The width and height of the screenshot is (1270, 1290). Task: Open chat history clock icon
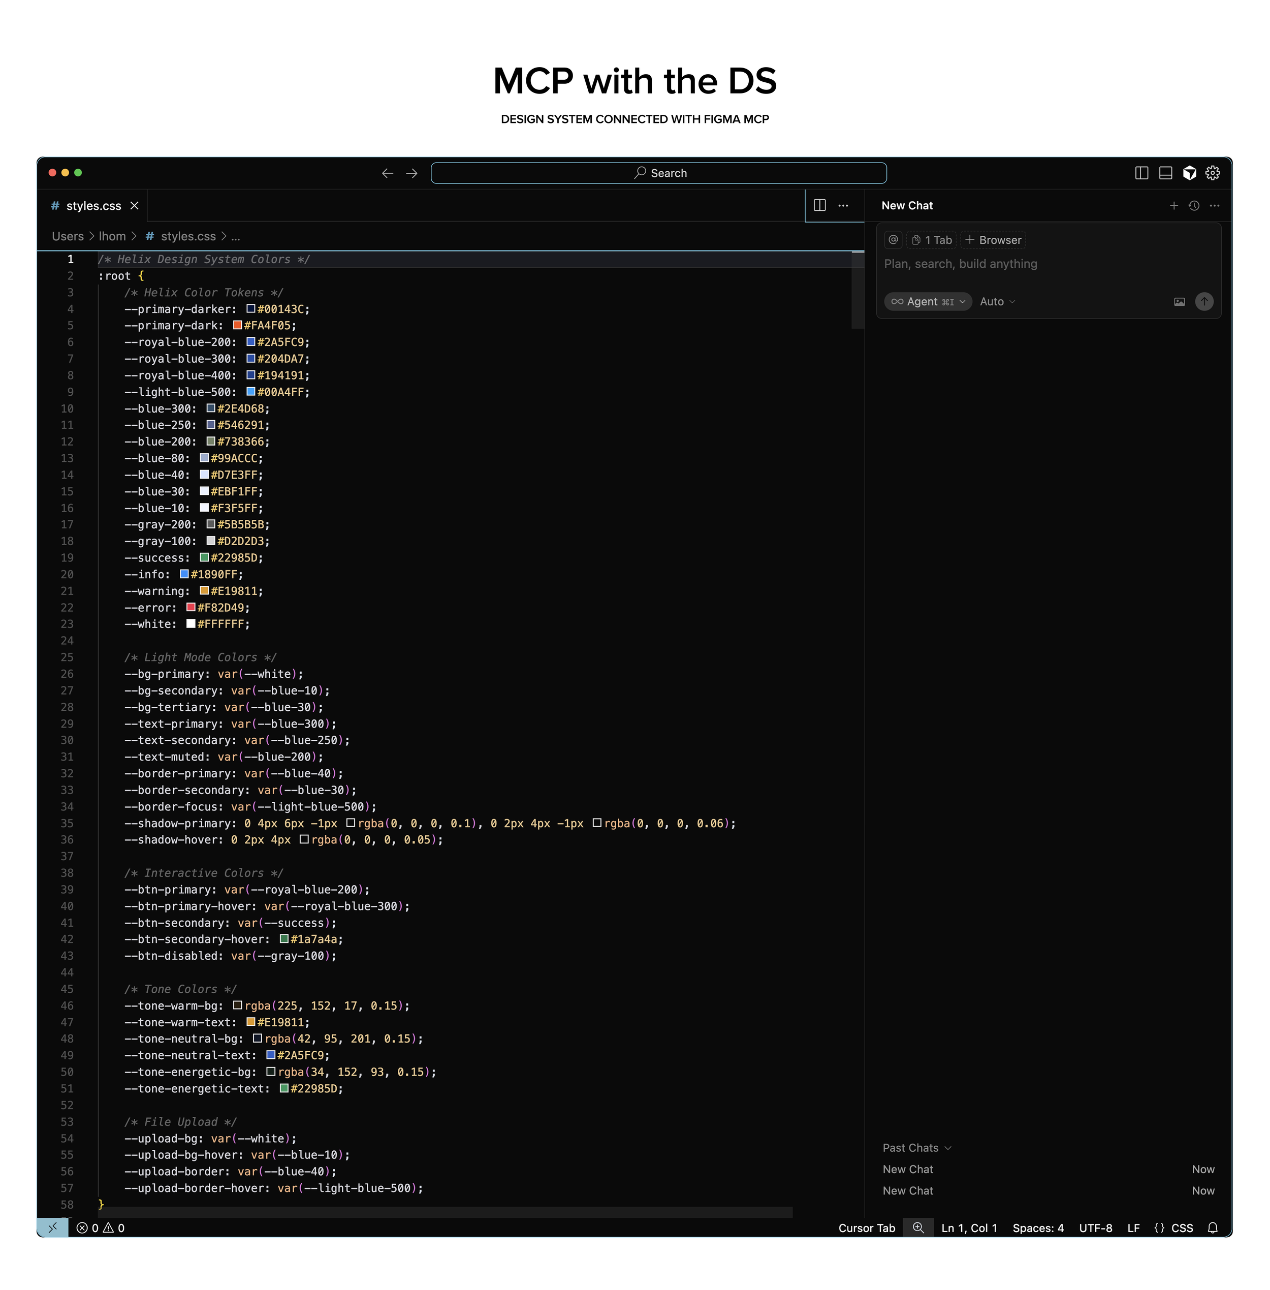pyautogui.click(x=1194, y=205)
